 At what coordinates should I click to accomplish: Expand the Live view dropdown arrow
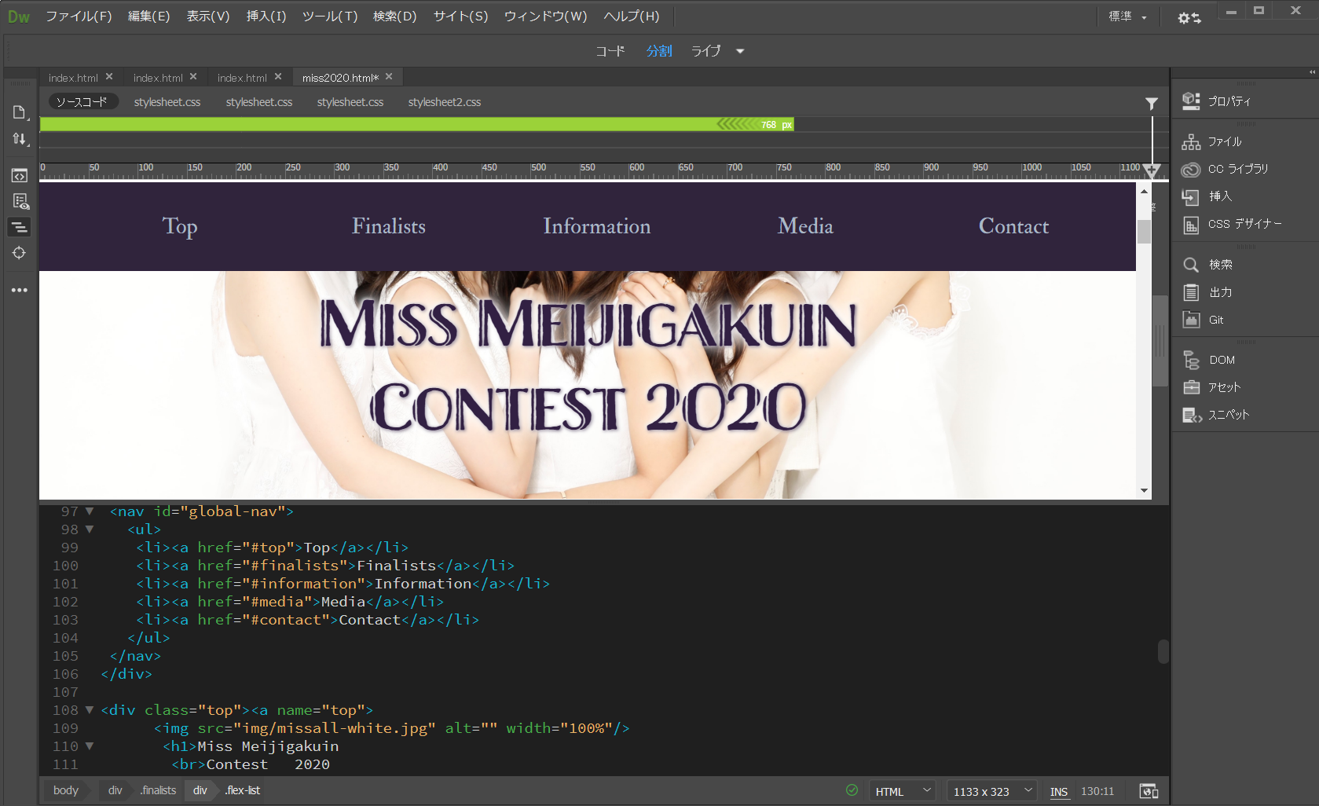(x=740, y=51)
